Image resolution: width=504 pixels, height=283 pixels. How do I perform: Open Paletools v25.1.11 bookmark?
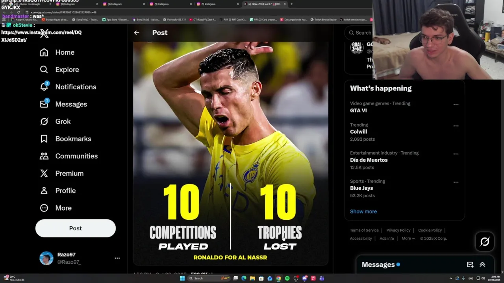coord(174,19)
